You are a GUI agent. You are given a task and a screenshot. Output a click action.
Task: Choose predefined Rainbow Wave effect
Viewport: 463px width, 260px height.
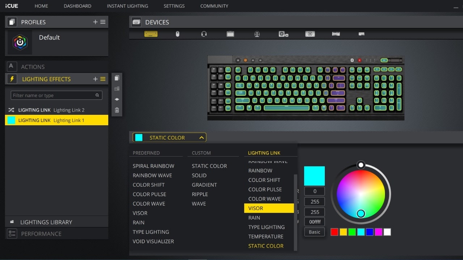(x=152, y=175)
